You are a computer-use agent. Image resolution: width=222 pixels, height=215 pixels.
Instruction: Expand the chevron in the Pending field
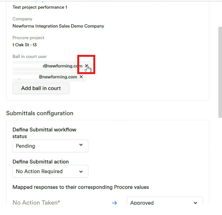click(x=81, y=145)
